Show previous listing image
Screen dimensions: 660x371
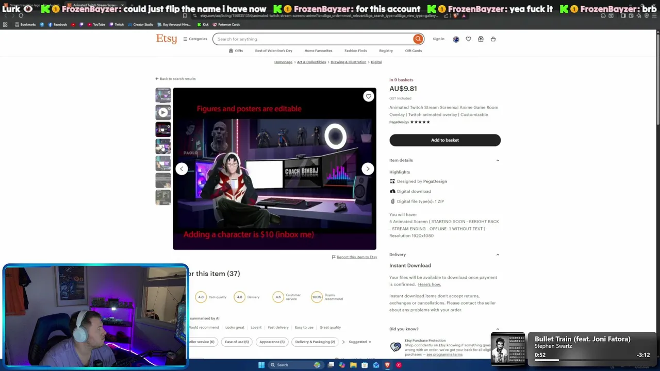(181, 168)
